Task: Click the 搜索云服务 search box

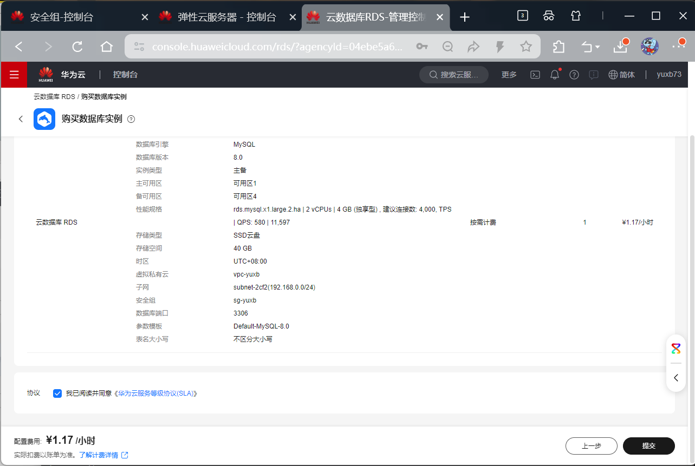Action: click(x=454, y=75)
